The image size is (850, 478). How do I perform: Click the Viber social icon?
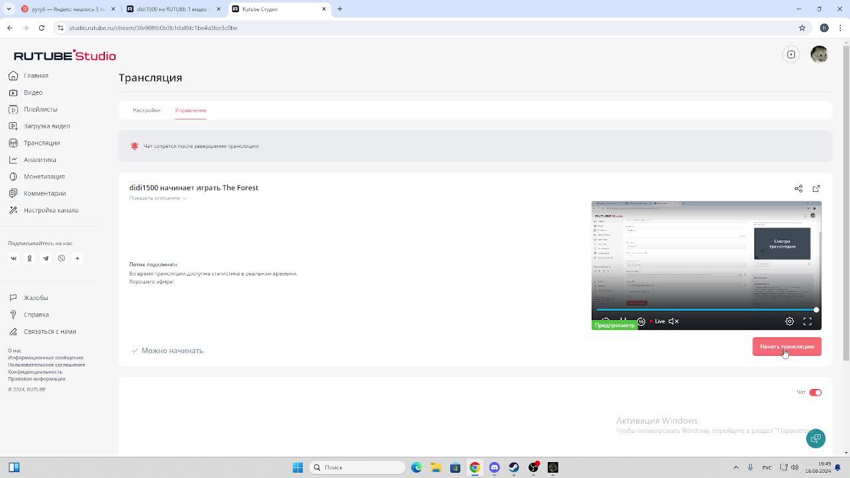(x=62, y=258)
